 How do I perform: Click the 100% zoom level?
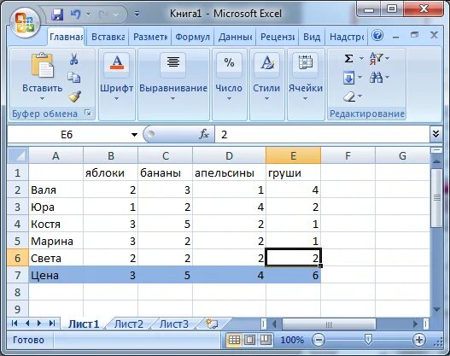pos(292,340)
